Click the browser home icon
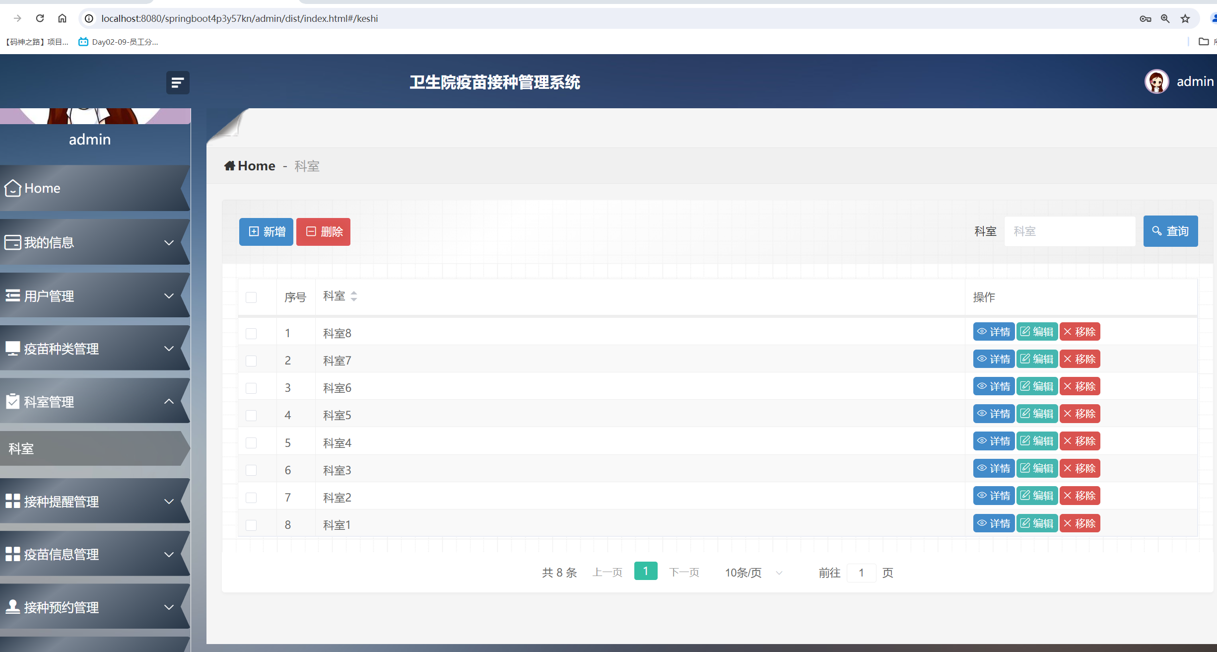 pyautogui.click(x=62, y=18)
